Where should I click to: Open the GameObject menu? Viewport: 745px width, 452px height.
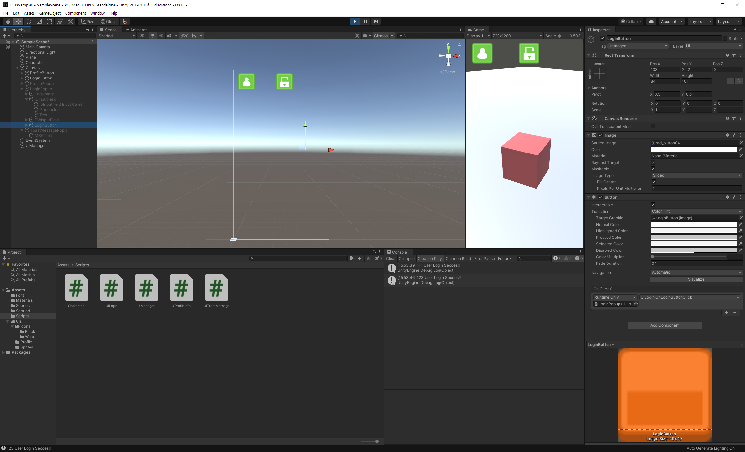tap(50, 13)
